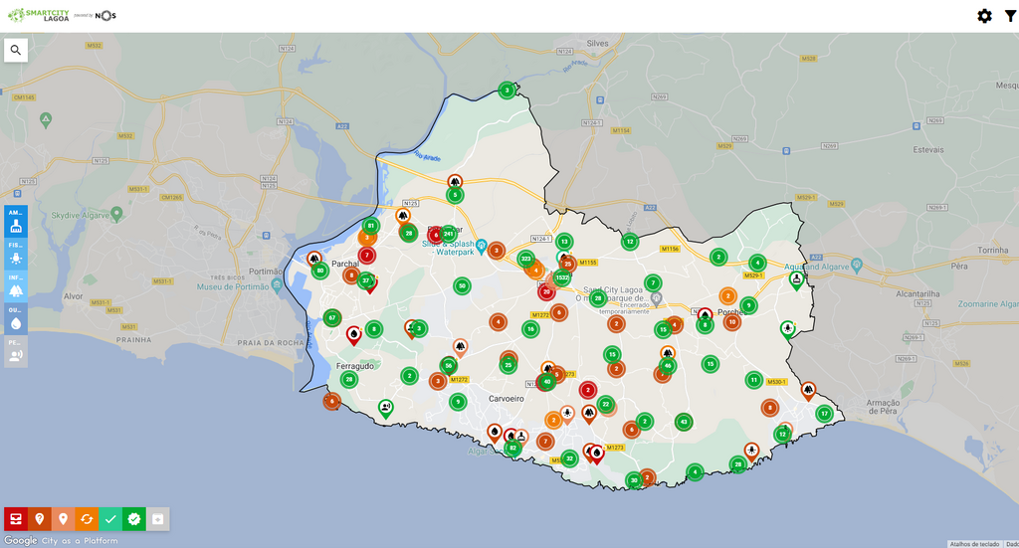Open the map search tool

[16, 50]
